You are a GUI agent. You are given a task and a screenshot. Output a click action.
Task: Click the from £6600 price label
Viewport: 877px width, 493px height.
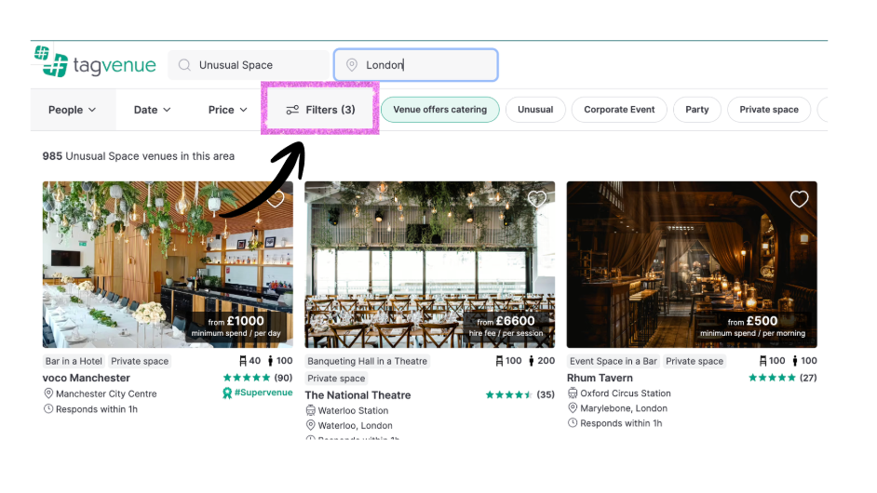(x=506, y=326)
